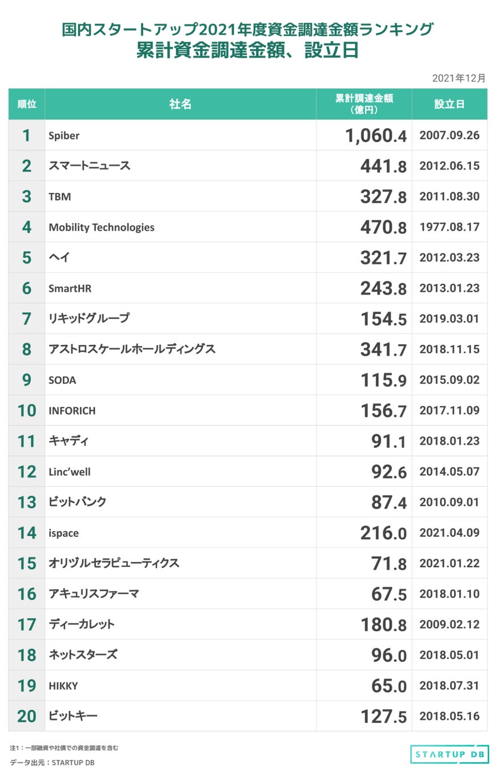The height and width of the screenshot is (772, 496).
Task: Click Spiber's 1,060.4 funding amount
Action: click(x=375, y=136)
